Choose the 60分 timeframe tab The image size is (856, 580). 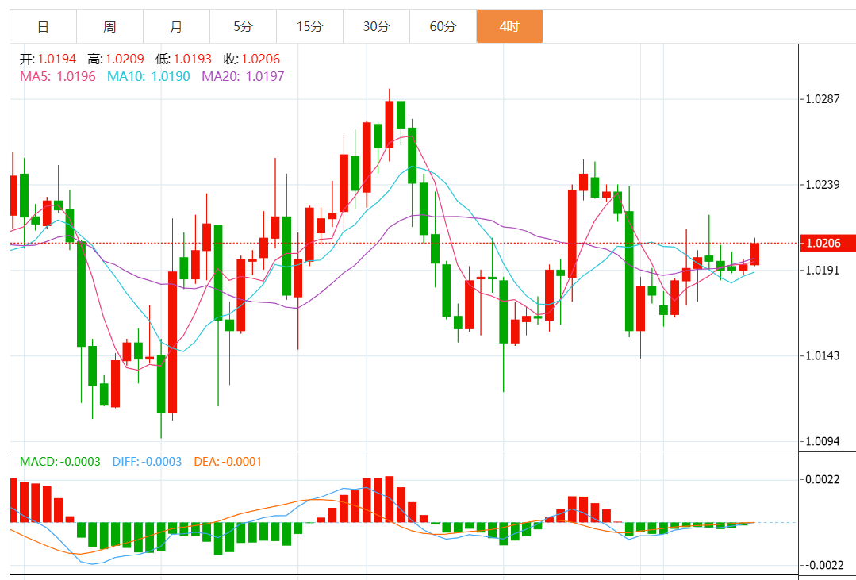443,26
